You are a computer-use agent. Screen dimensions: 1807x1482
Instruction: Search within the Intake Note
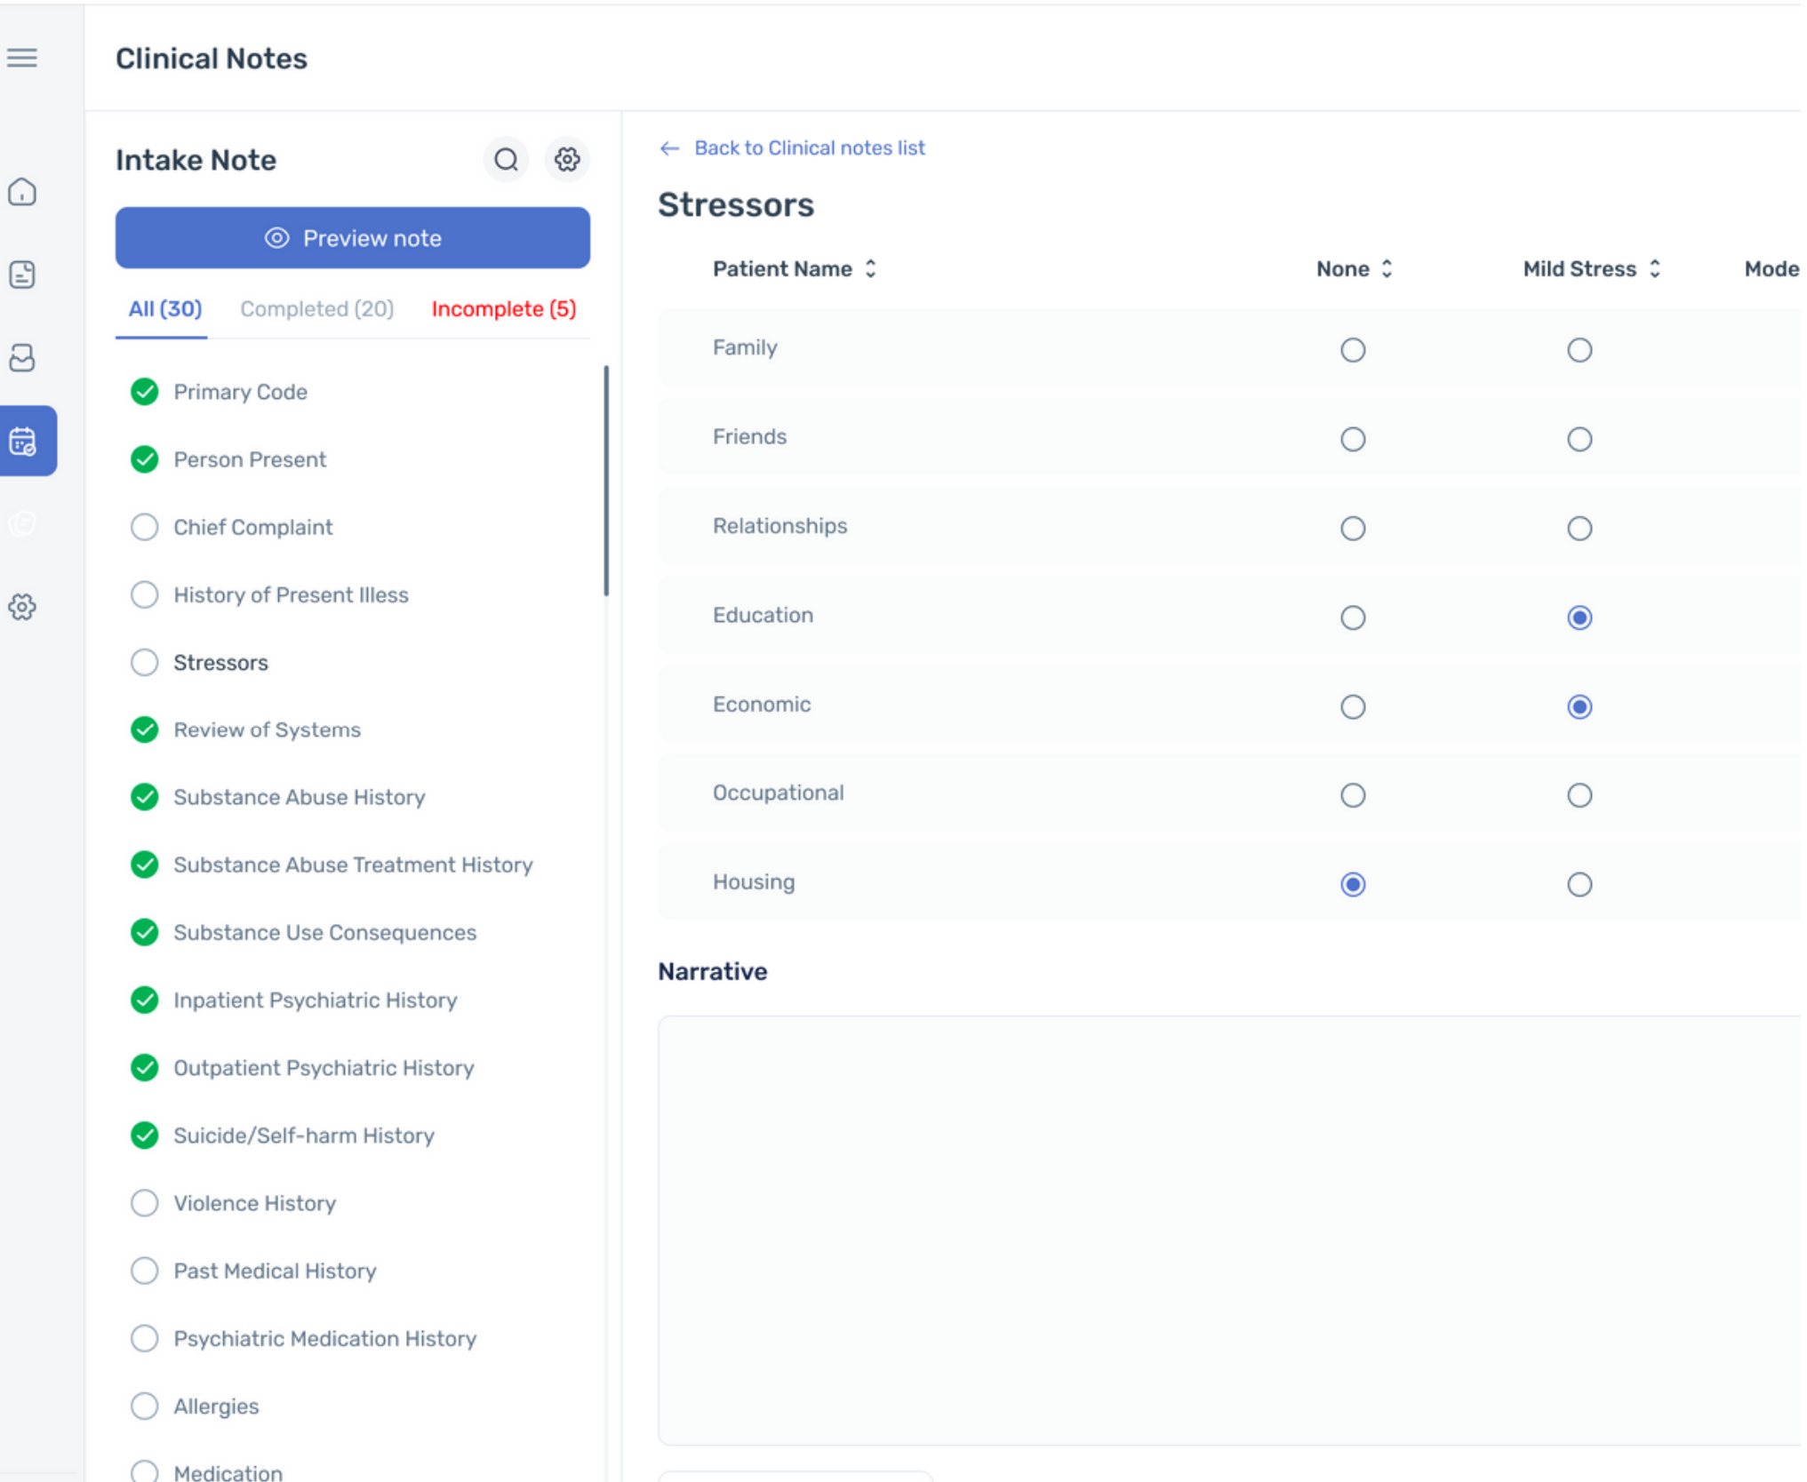pyautogui.click(x=506, y=160)
